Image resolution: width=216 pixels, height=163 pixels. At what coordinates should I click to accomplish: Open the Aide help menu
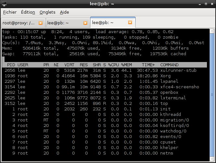65,12
